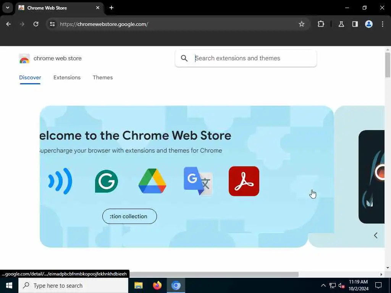Image resolution: width=391 pixels, height=293 pixels.
Task: Open File Explorer from taskbar
Action: pyautogui.click(x=138, y=285)
